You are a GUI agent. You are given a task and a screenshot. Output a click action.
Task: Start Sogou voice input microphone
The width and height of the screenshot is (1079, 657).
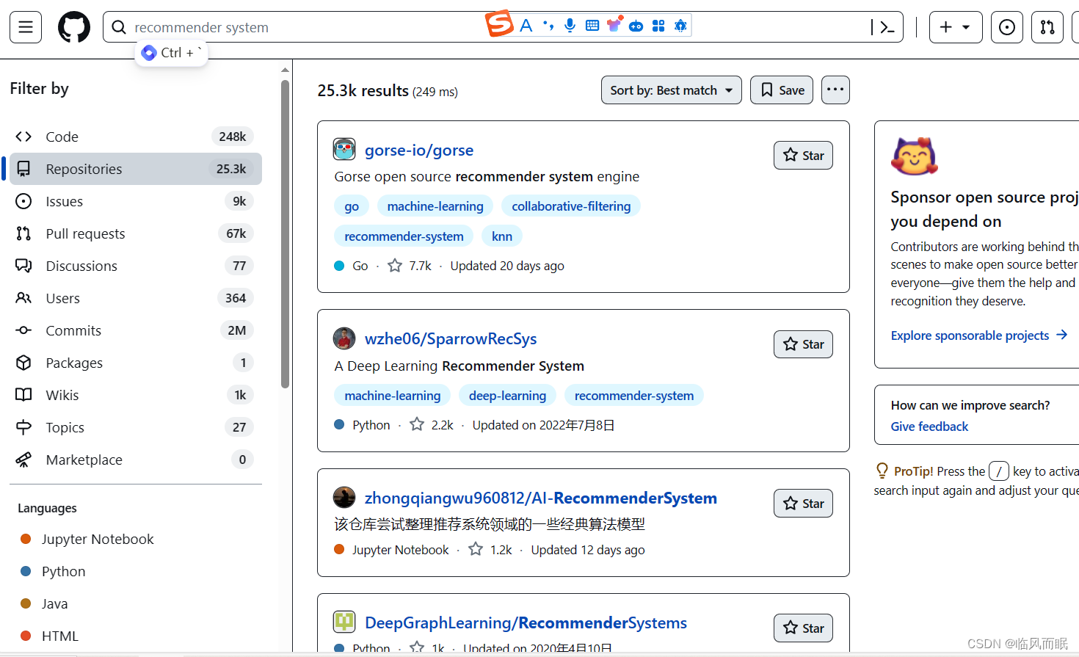pos(570,26)
